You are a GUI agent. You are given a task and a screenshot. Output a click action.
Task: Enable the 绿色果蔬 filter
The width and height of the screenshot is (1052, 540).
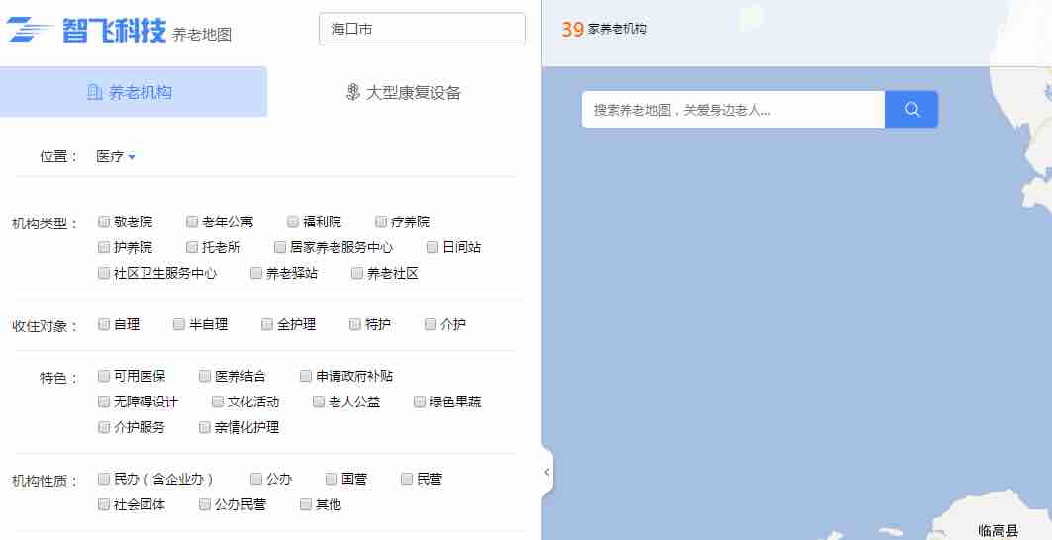420,402
